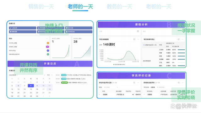Click the search icon in 阶段性总结评价 panel
The width and height of the screenshot is (201, 113).
click(x=179, y=83)
